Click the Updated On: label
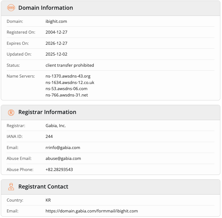 click(19, 54)
